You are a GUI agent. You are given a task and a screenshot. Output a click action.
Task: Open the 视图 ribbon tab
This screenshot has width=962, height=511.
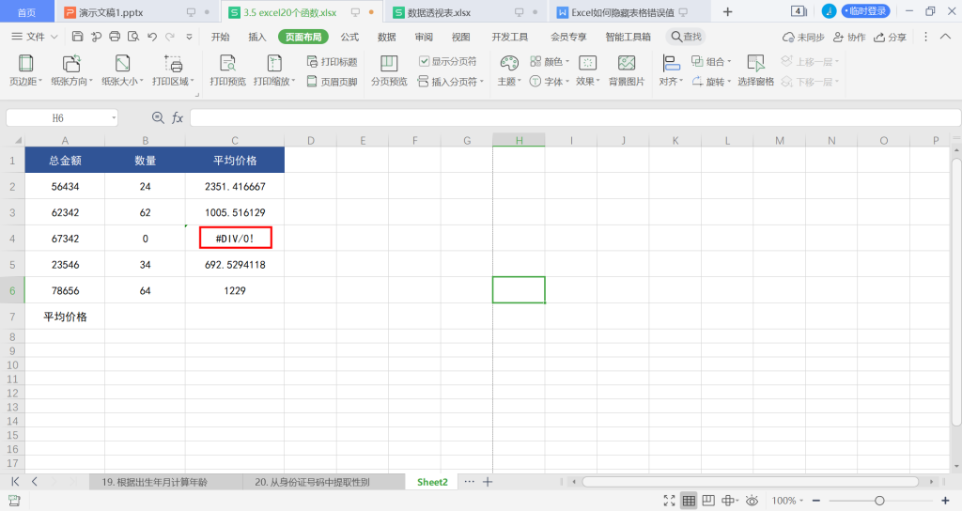tap(460, 37)
